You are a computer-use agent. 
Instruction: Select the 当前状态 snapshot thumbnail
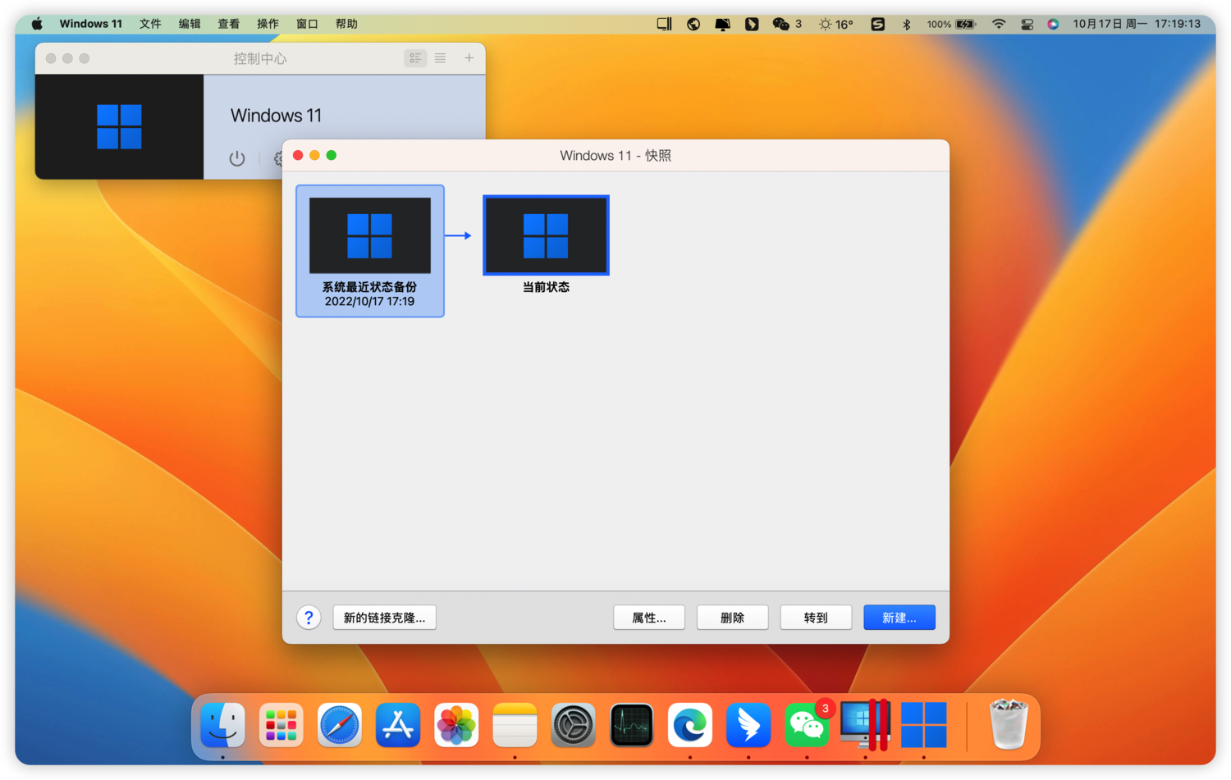click(x=546, y=235)
